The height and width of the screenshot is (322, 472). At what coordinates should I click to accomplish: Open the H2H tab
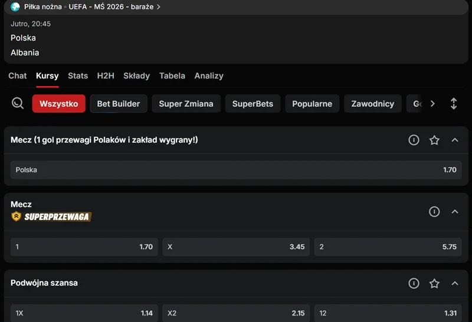[x=106, y=75]
